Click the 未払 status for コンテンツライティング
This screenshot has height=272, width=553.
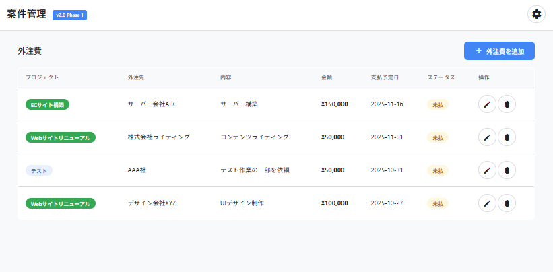coord(438,137)
